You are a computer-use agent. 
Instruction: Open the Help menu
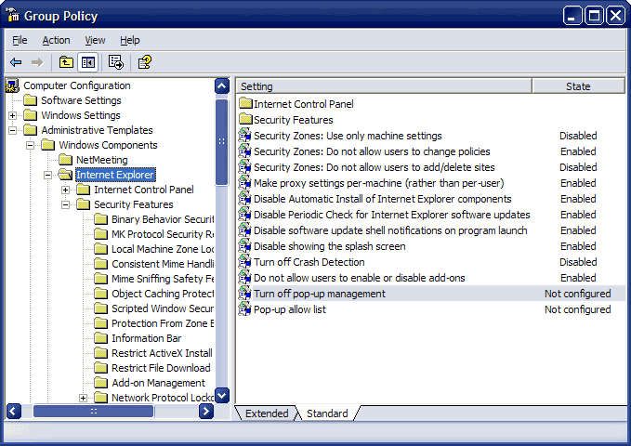tap(130, 40)
